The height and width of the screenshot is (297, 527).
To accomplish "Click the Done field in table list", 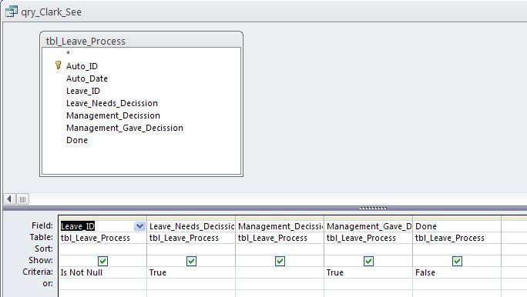I will [x=77, y=140].
